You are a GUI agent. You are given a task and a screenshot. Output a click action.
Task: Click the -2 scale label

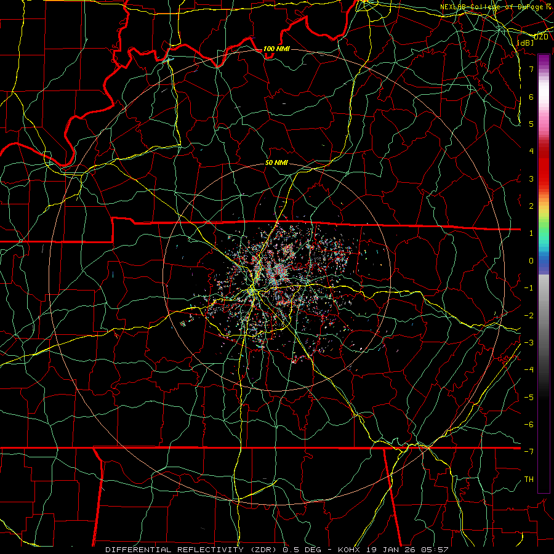(529, 316)
